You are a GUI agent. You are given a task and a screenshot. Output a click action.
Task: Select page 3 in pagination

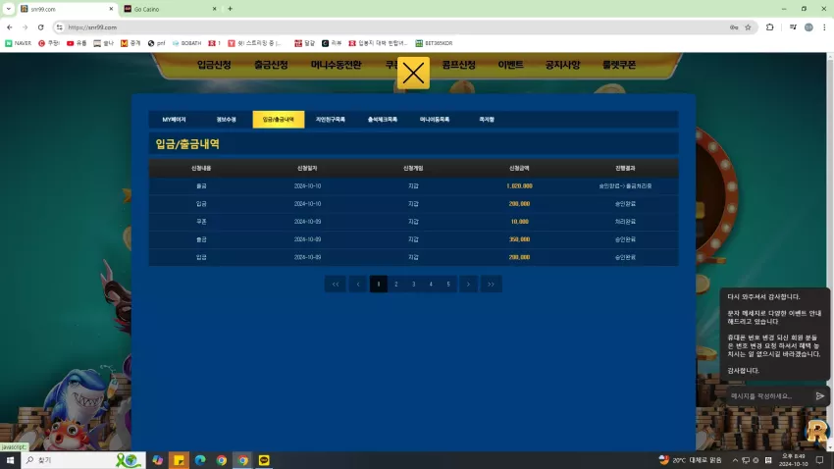413,284
